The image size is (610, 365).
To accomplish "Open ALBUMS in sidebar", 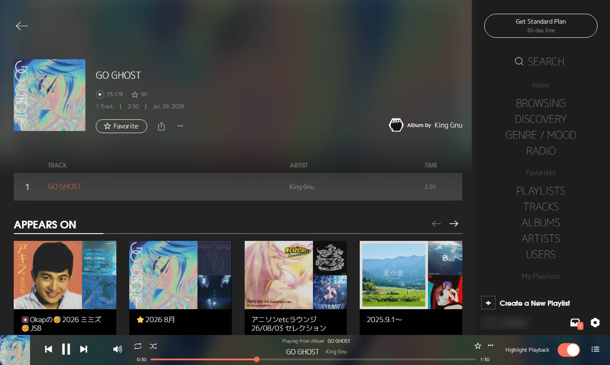I will tap(541, 222).
